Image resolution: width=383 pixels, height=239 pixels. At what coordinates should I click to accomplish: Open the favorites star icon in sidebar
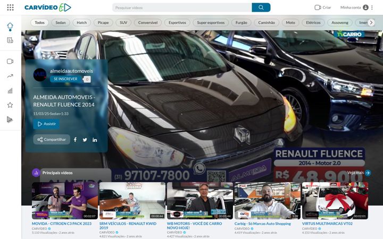click(10, 105)
